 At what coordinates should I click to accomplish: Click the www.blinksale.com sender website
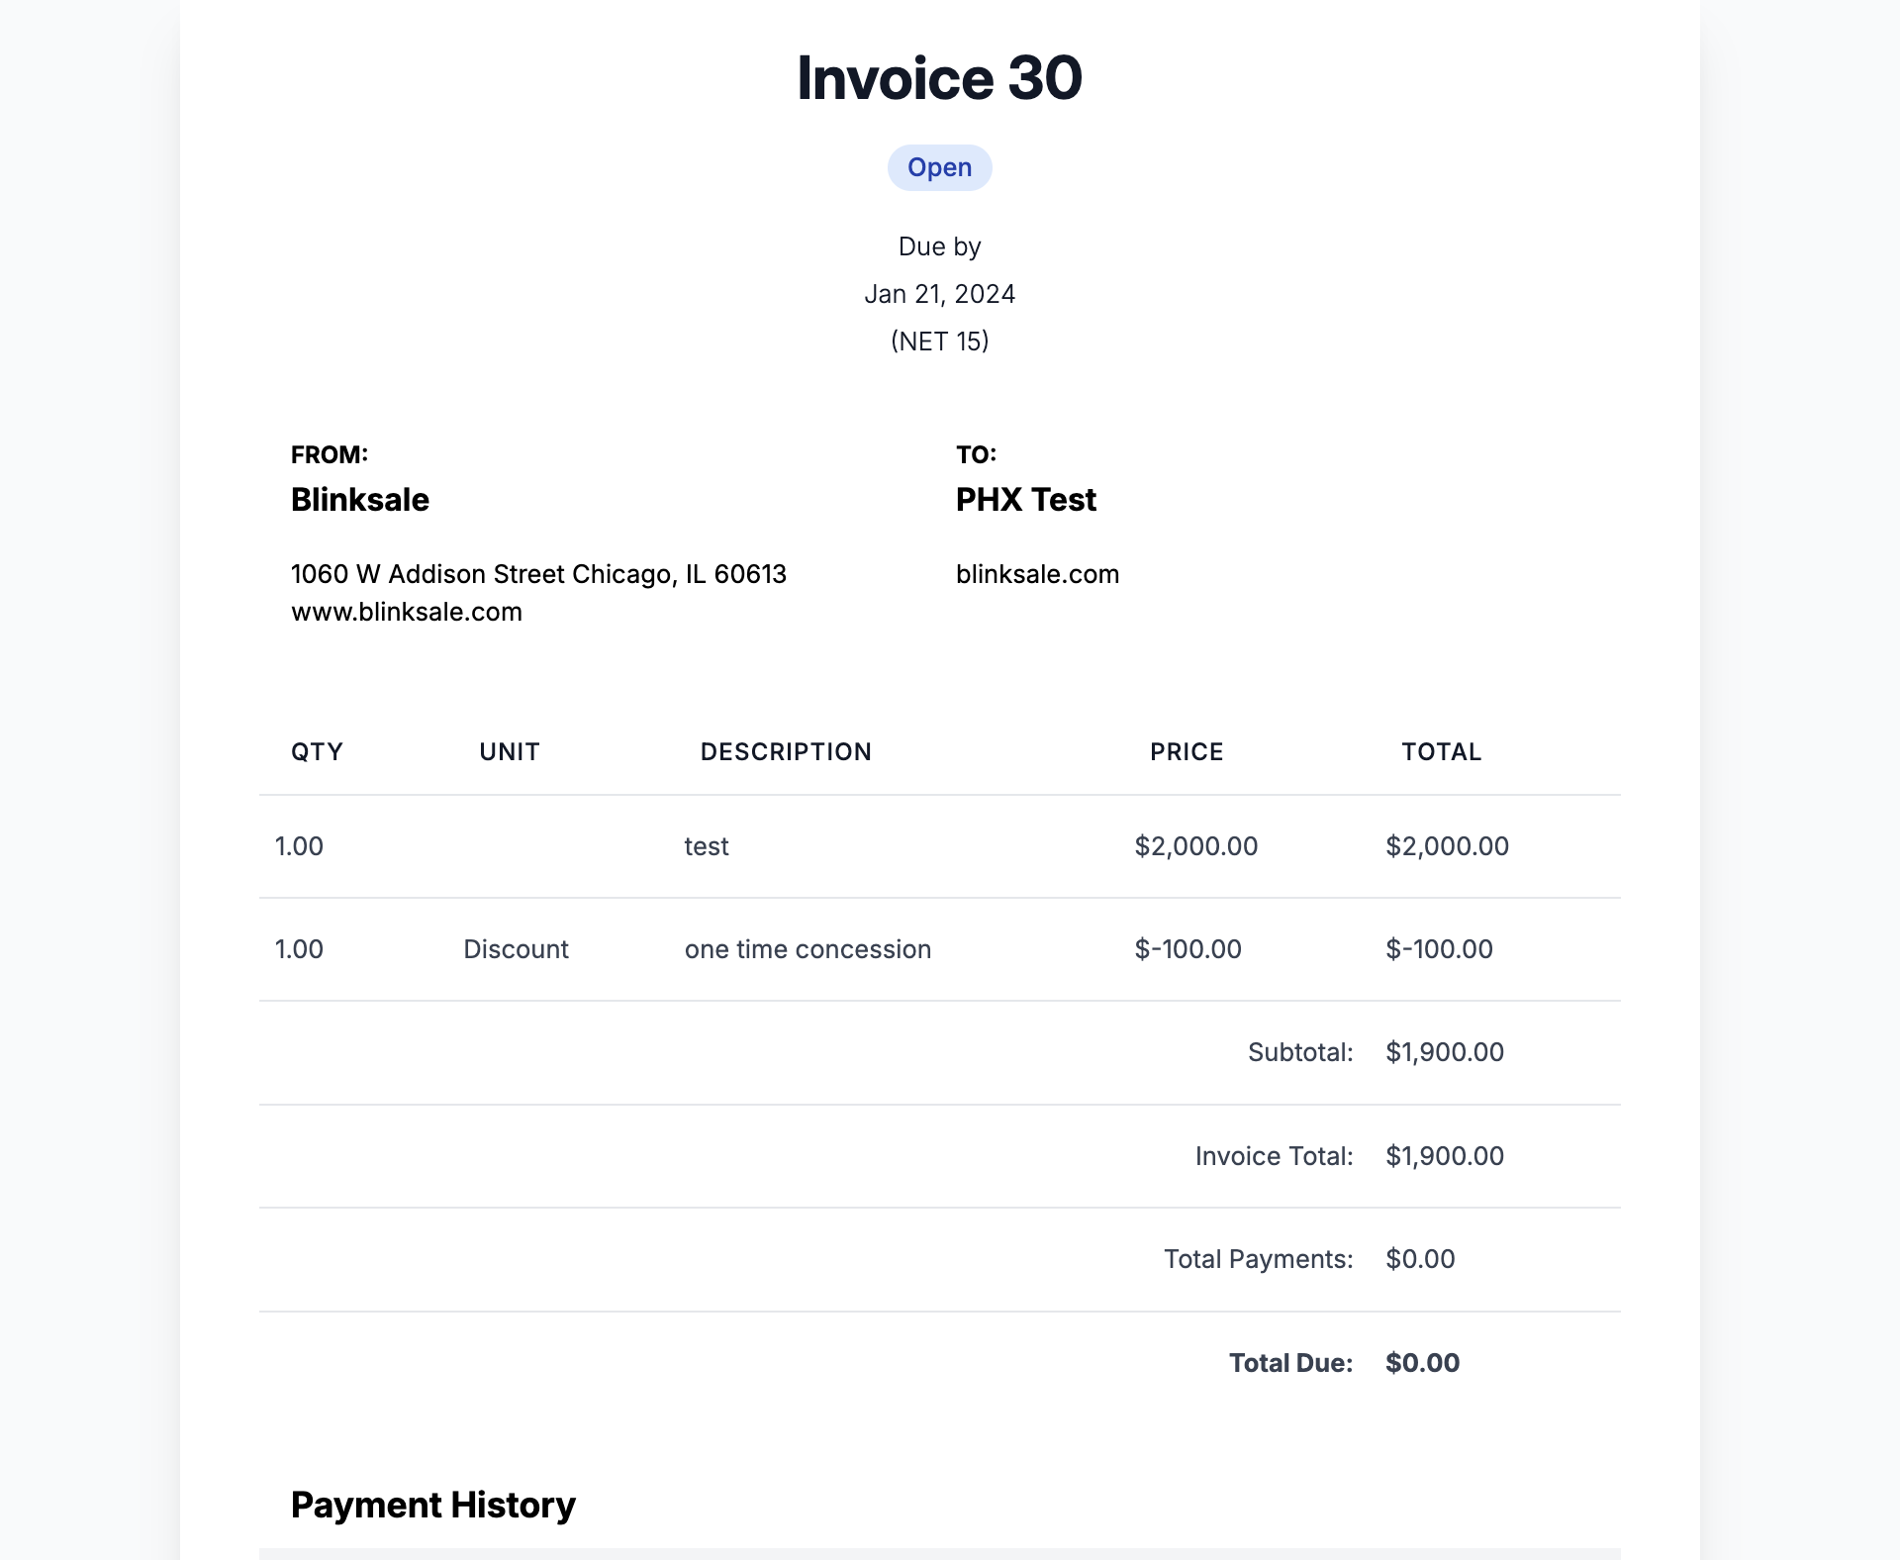(x=406, y=612)
